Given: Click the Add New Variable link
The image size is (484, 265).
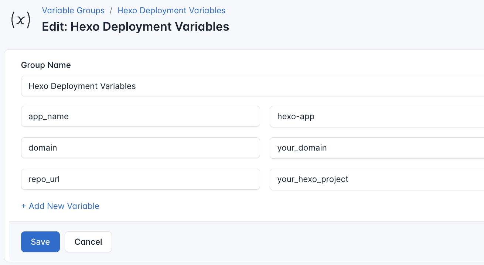Looking at the screenshot, I should tap(60, 206).
